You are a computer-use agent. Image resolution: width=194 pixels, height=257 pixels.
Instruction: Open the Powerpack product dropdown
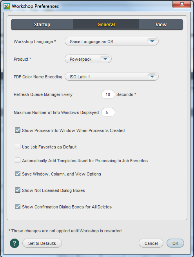tap(88, 59)
